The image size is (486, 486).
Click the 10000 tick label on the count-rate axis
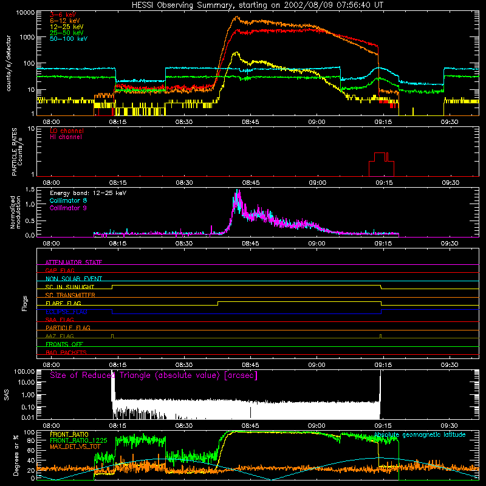pos(26,13)
